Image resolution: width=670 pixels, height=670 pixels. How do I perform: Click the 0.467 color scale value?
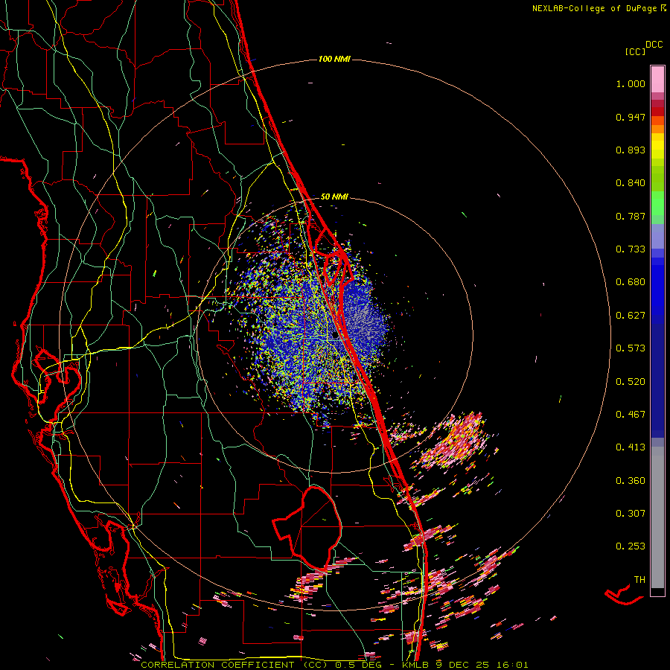631,415
